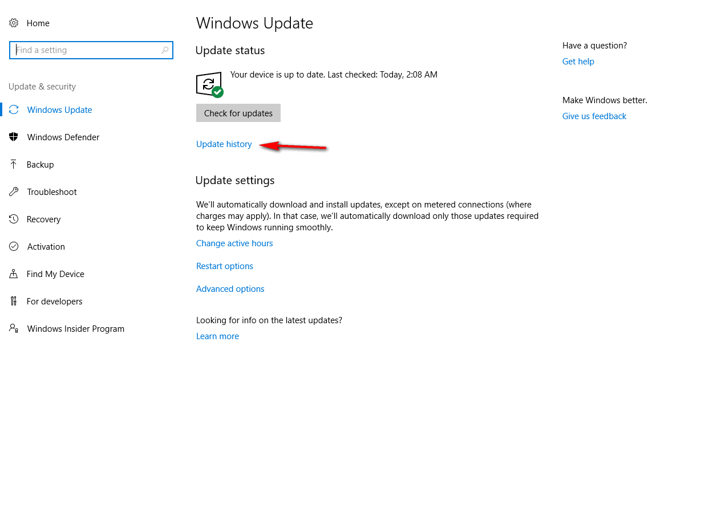Click Give us feedback link

[594, 116]
